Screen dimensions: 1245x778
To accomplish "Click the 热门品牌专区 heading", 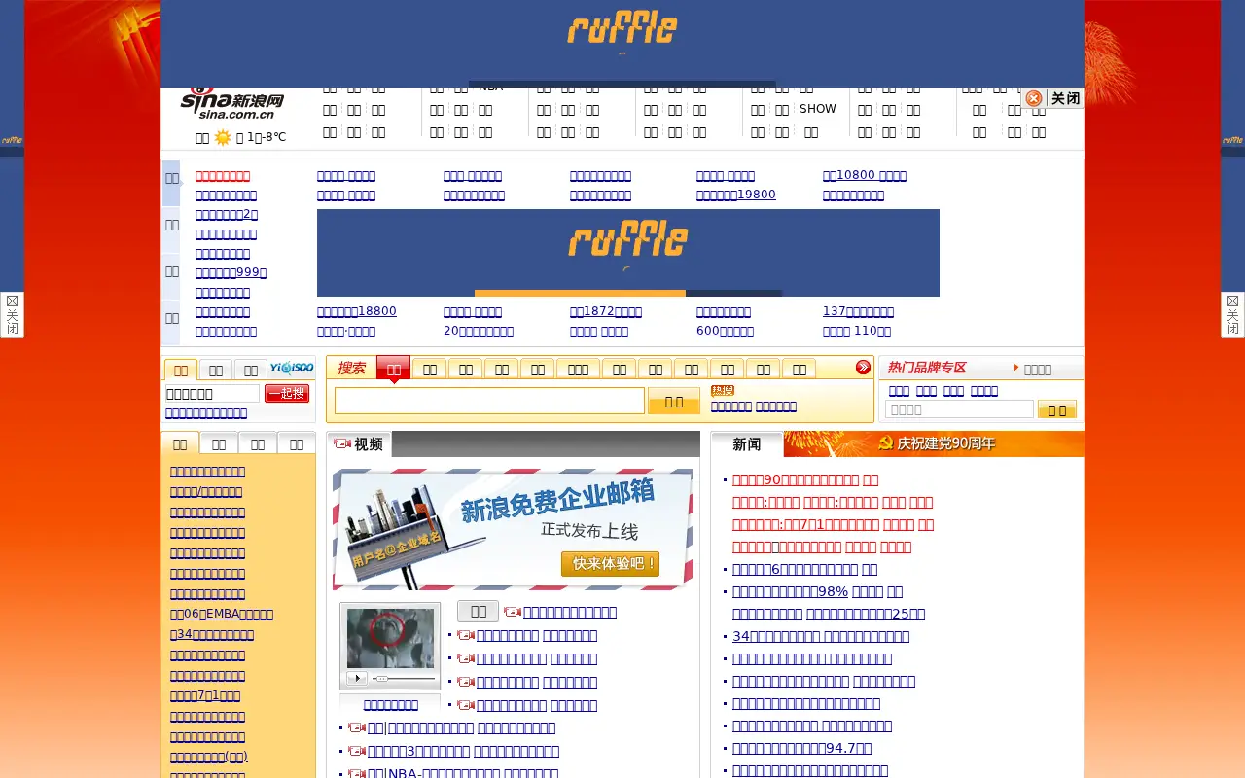I will pyautogui.click(x=927, y=368).
